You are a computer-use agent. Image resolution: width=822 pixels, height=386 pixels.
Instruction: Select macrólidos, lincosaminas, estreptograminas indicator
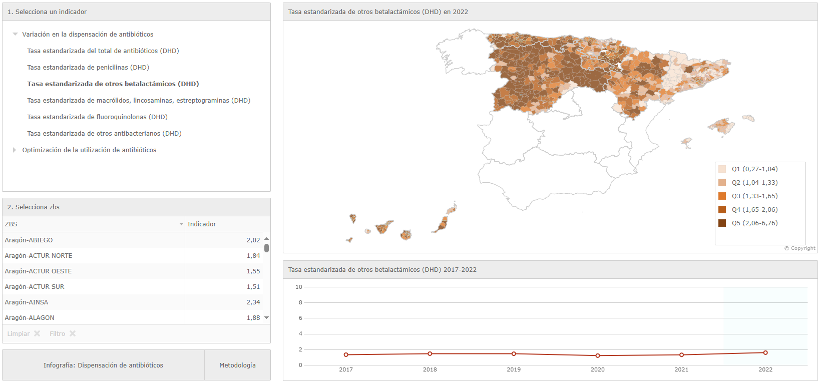pyautogui.click(x=139, y=100)
